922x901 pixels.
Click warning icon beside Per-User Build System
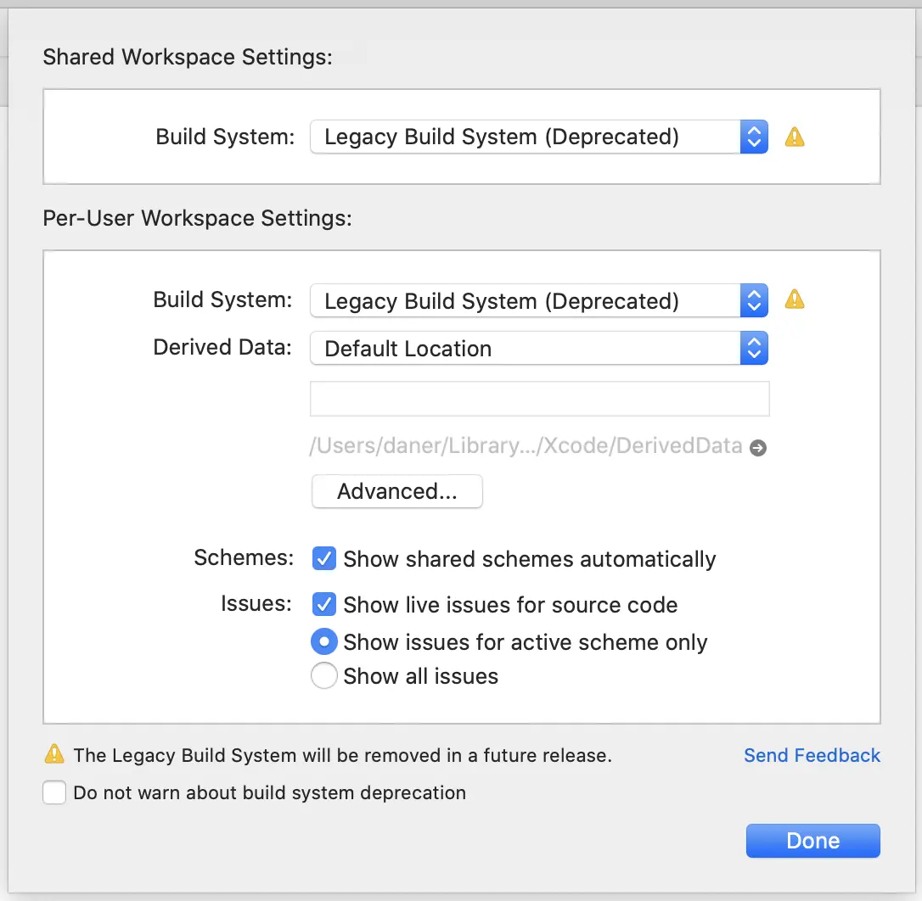tap(794, 299)
